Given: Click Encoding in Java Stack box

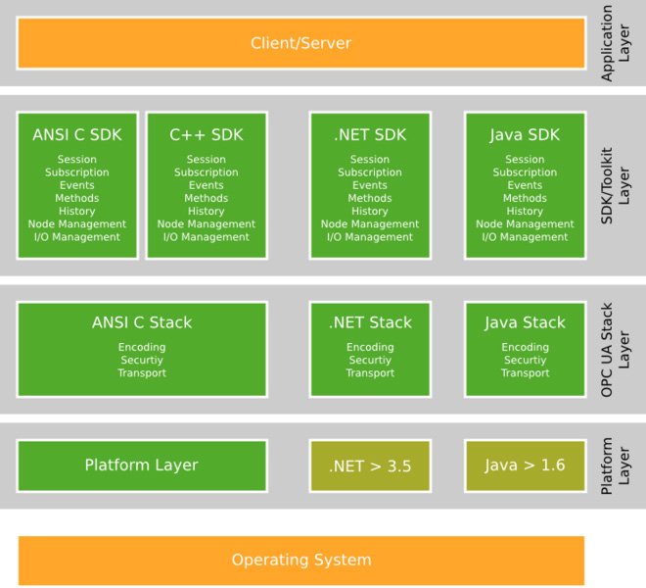Looking at the screenshot, I should (525, 348).
